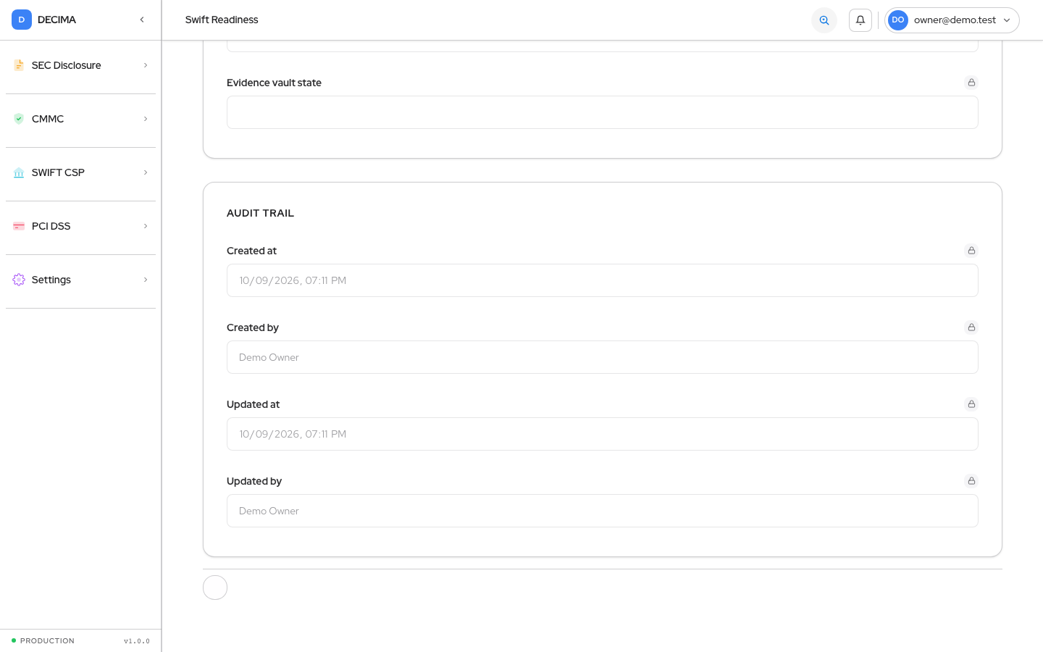Click the Settings gear icon

(19, 280)
